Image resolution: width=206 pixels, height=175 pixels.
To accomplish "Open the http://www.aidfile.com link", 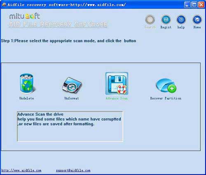I will 21,170.
